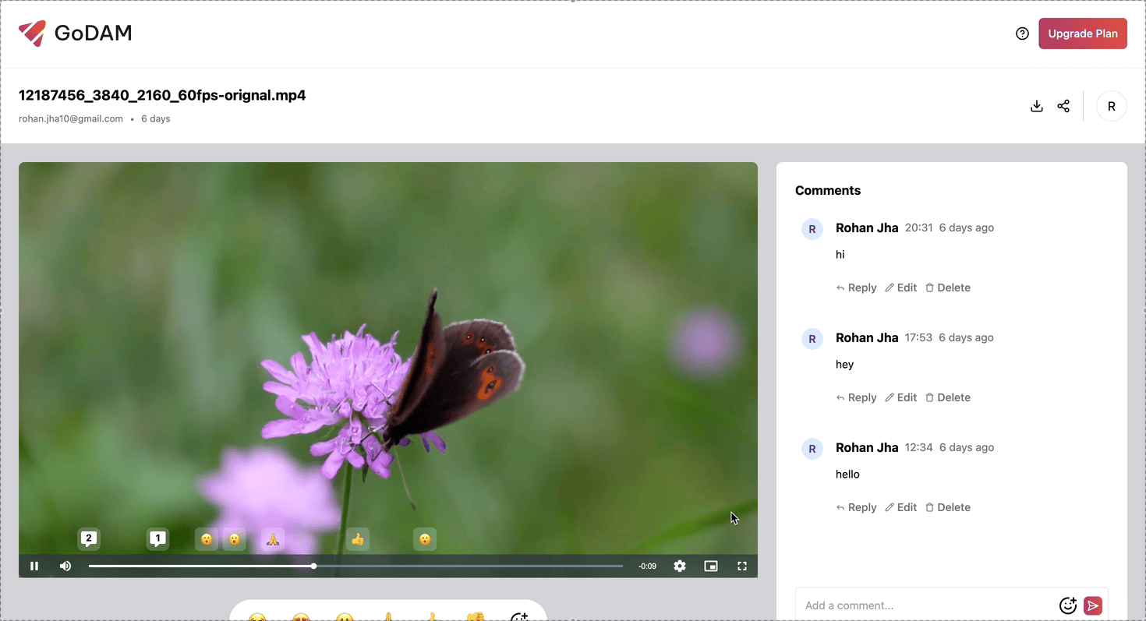The image size is (1146, 621).
Task: Click the Upgrade Plan button
Action: (1083, 34)
